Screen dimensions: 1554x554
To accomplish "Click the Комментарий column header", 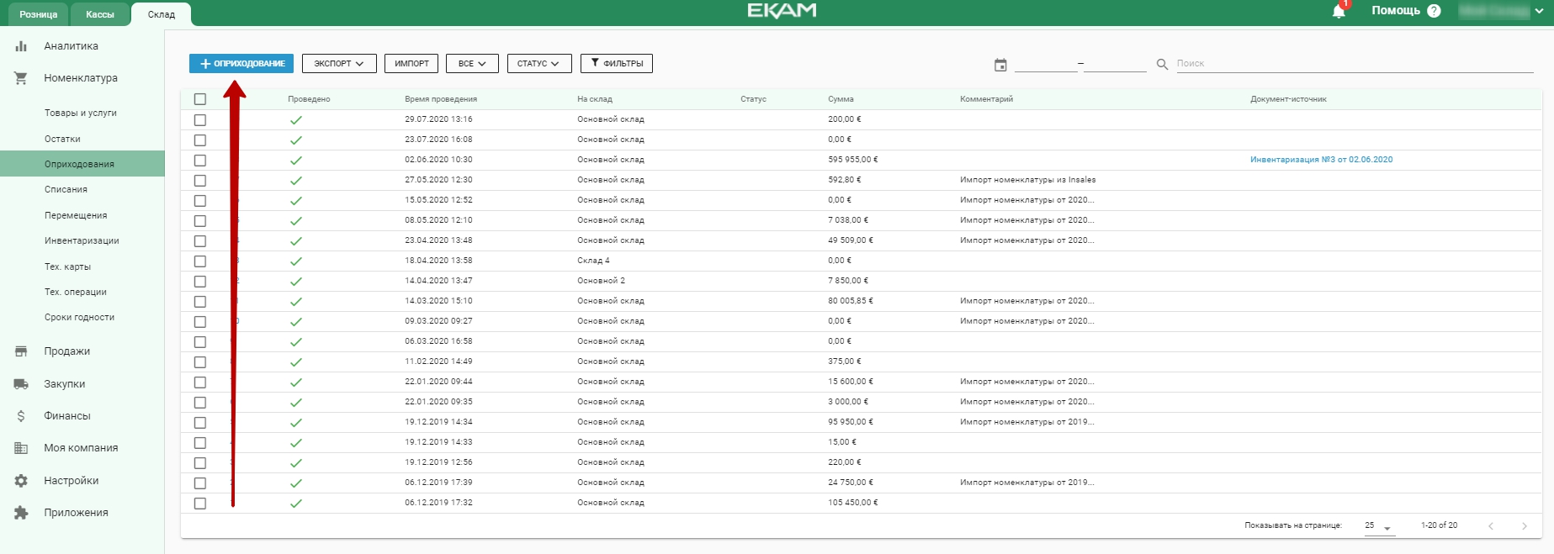I will click(x=986, y=99).
